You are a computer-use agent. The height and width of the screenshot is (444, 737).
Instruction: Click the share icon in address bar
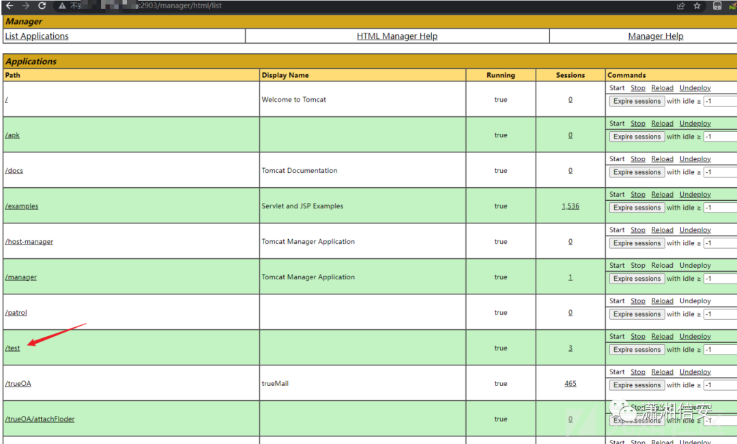click(x=680, y=5)
